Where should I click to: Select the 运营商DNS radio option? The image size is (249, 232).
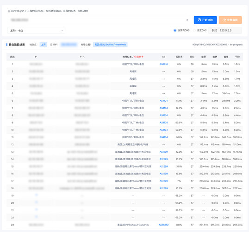175,30
